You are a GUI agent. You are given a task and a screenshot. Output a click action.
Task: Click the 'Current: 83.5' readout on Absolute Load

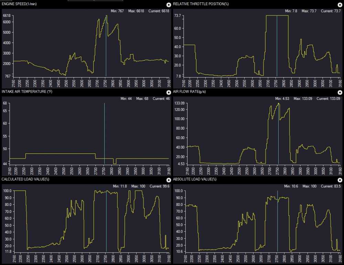331,186
